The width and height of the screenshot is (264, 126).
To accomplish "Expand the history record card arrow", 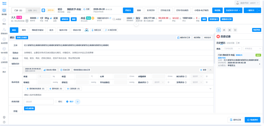I will pos(260,64).
